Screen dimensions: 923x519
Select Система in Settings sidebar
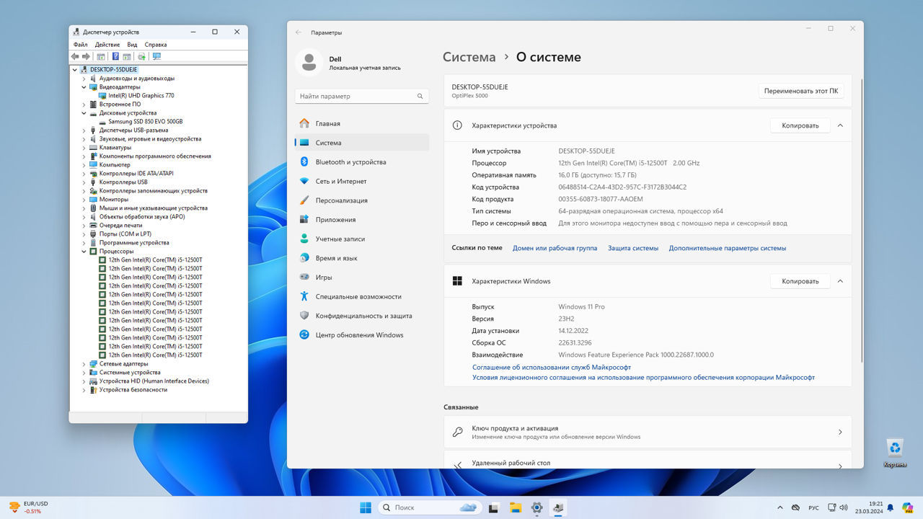[x=362, y=143]
